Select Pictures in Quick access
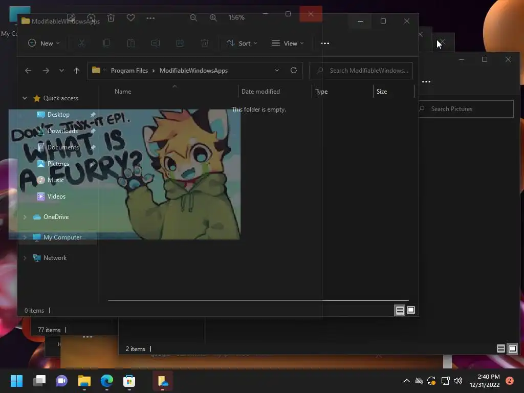Image resolution: width=524 pixels, height=393 pixels. [x=58, y=164]
